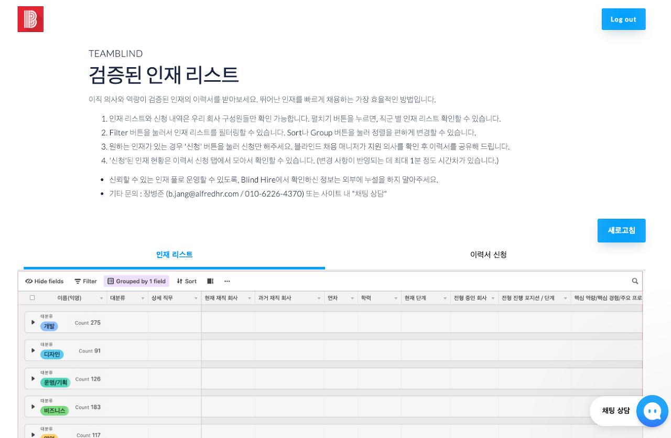Click the row height icon in toolbar

pyautogui.click(x=209, y=281)
